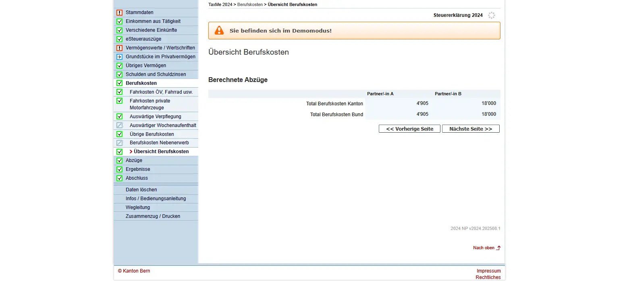This screenshot has height=281, width=627.
Task: Click Berufskosten in the breadcrumb path
Action: (x=250, y=4)
